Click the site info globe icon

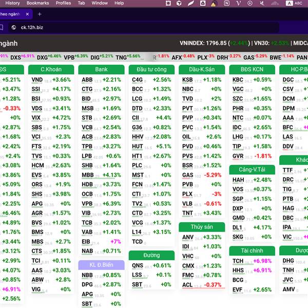[x=14, y=28]
